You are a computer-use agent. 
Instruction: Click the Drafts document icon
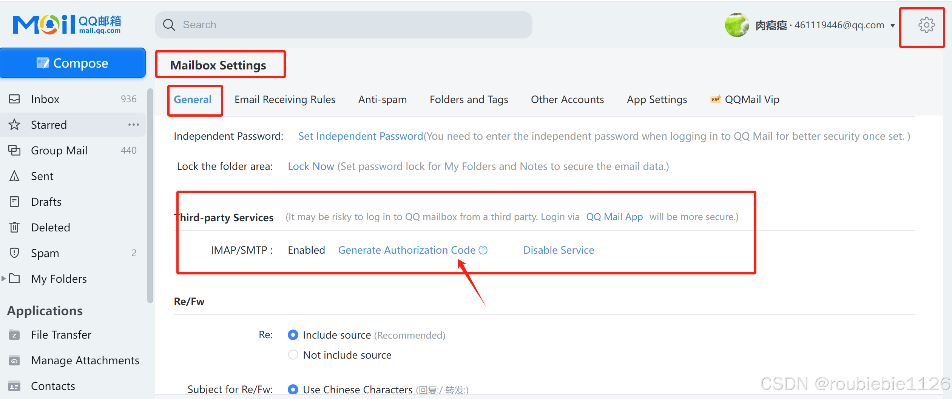coord(14,202)
